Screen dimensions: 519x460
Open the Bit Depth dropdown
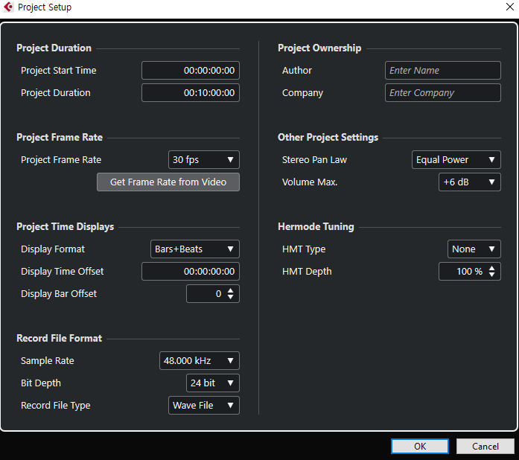(x=212, y=383)
